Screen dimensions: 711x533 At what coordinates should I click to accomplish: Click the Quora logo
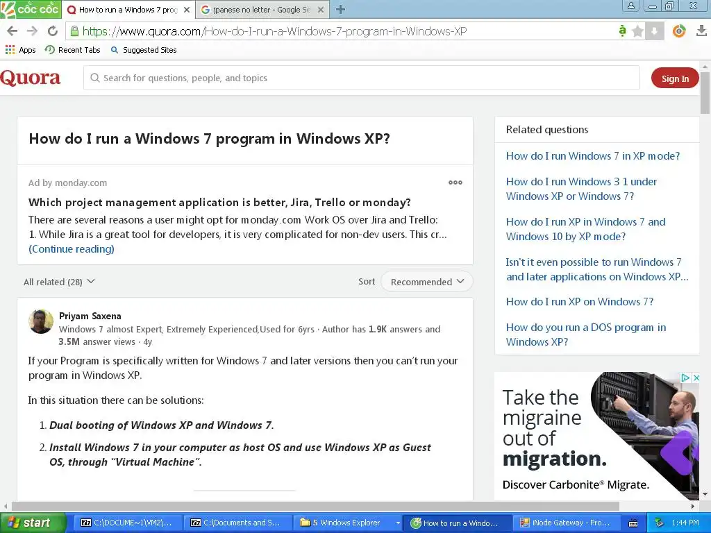coord(31,78)
